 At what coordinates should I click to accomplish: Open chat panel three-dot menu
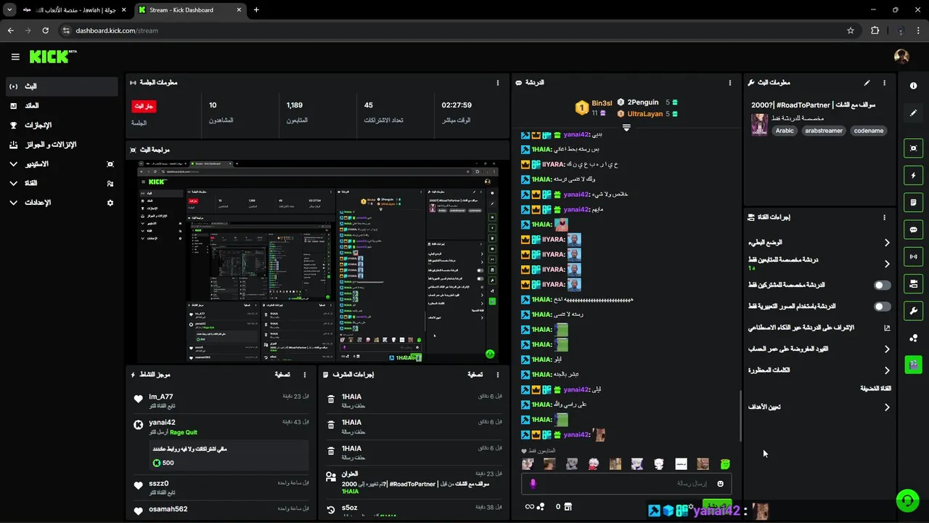[x=730, y=83]
